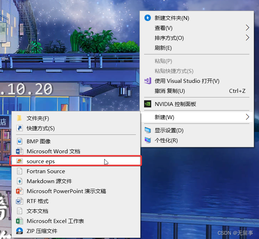Create new Markdown 源文件

[76, 181]
